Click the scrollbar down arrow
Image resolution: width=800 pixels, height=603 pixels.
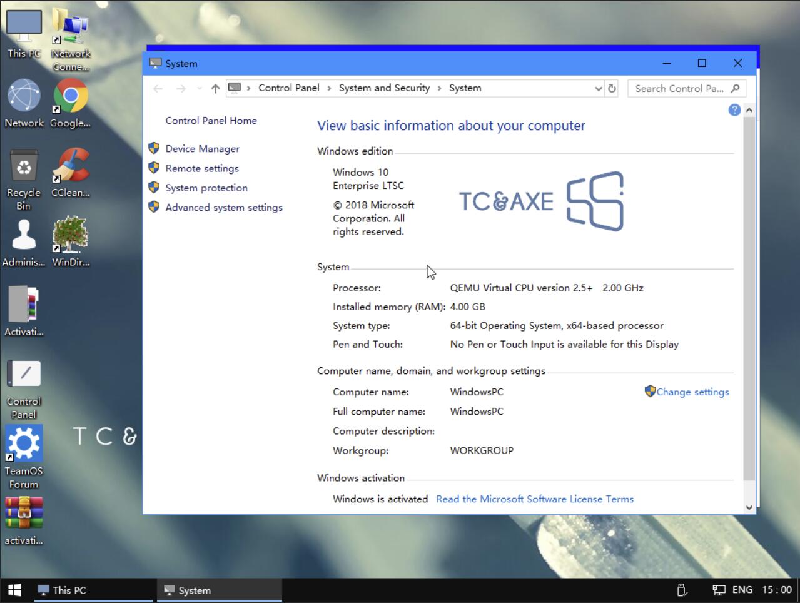click(749, 508)
